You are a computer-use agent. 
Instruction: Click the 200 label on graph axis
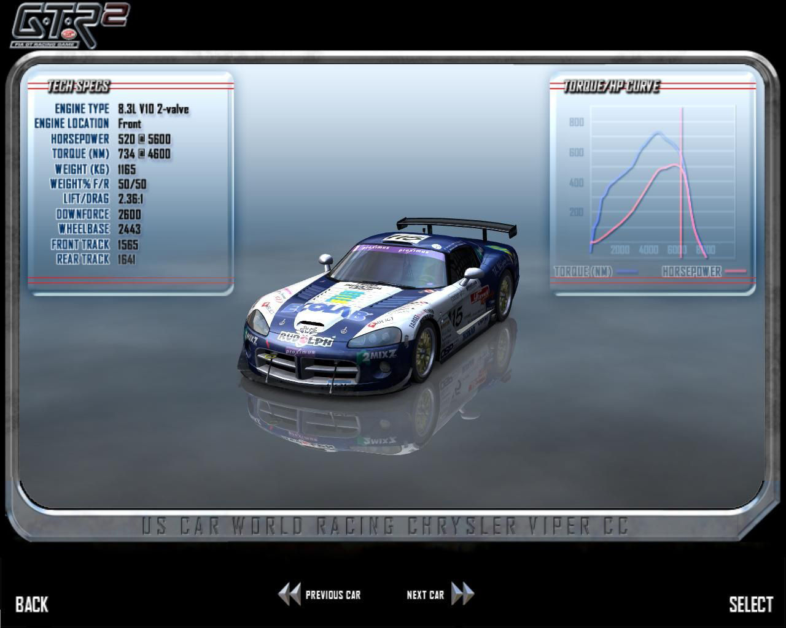tap(577, 212)
